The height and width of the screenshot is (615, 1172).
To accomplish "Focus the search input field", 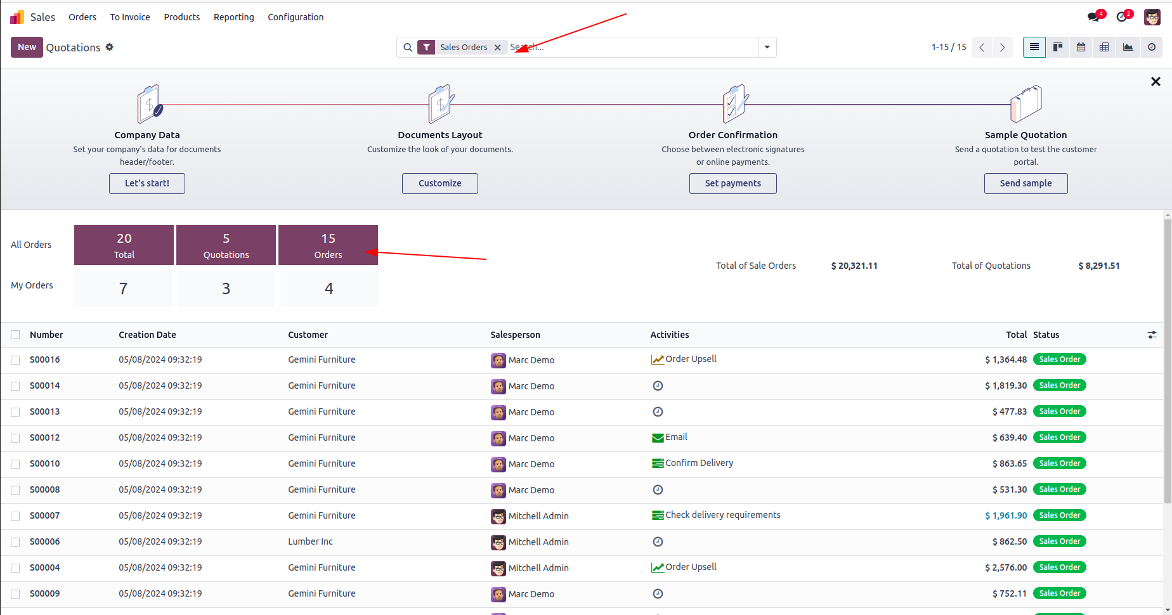I will [631, 47].
